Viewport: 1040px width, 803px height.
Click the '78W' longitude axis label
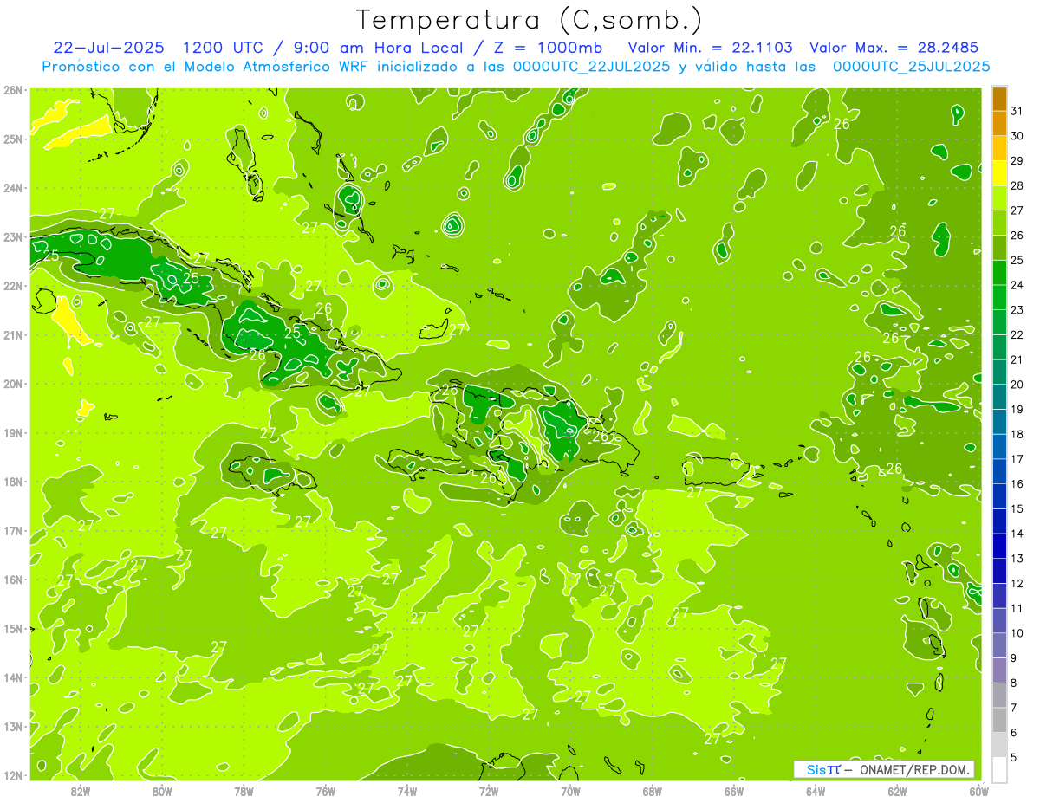pos(244,791)
